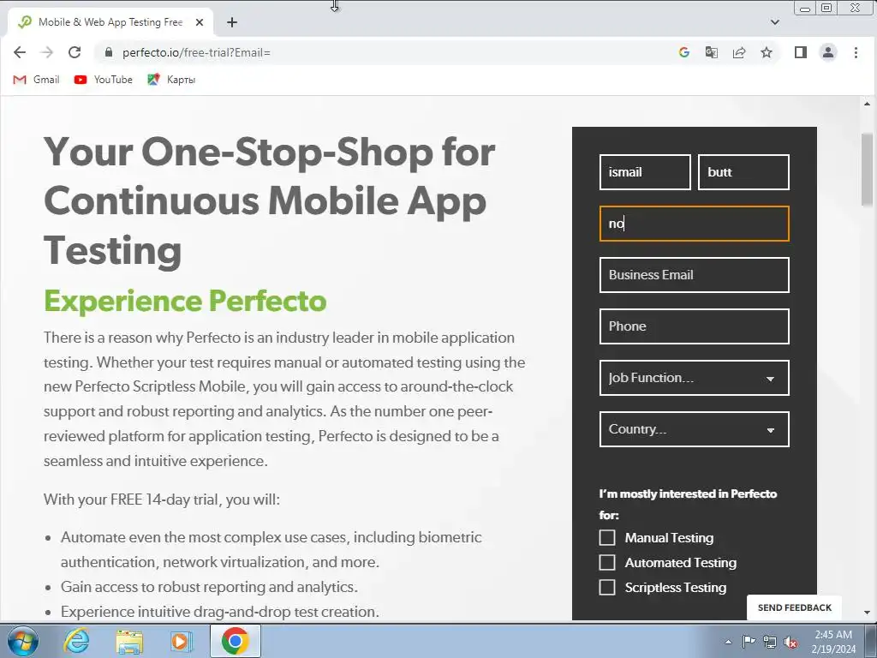Viewport: 877px width, 658px height.
Task: Click the browser forward arrow
Action: [x=47, y=52]
